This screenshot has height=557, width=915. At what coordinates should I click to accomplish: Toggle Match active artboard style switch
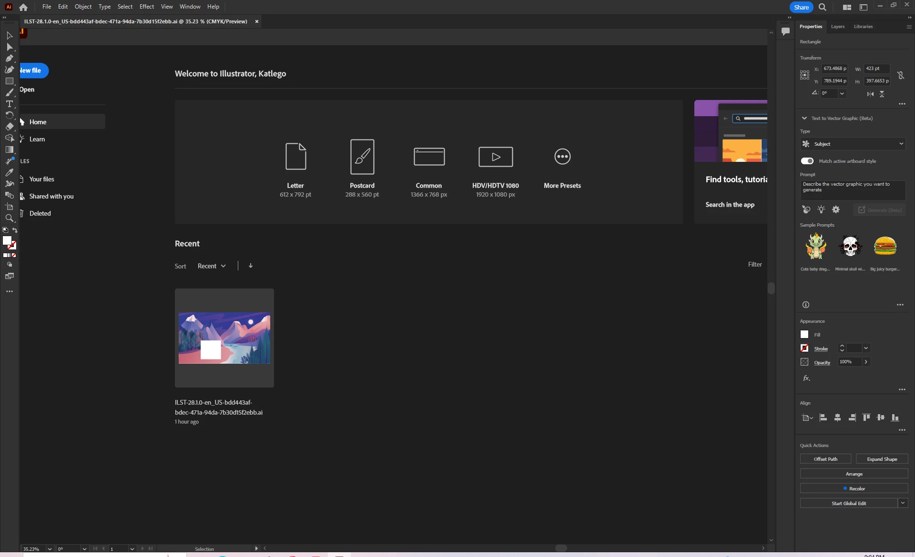coord(807,161)
